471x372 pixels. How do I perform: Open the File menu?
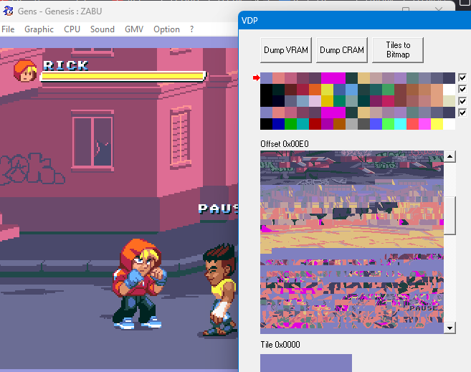click(x=8, y=29)
